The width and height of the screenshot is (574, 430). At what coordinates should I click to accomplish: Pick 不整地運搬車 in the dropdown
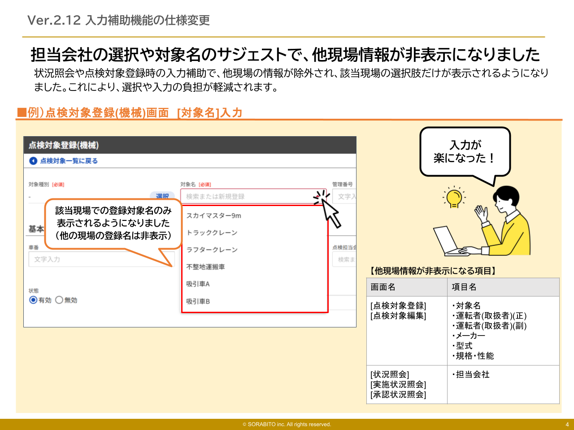coord(206,267)
